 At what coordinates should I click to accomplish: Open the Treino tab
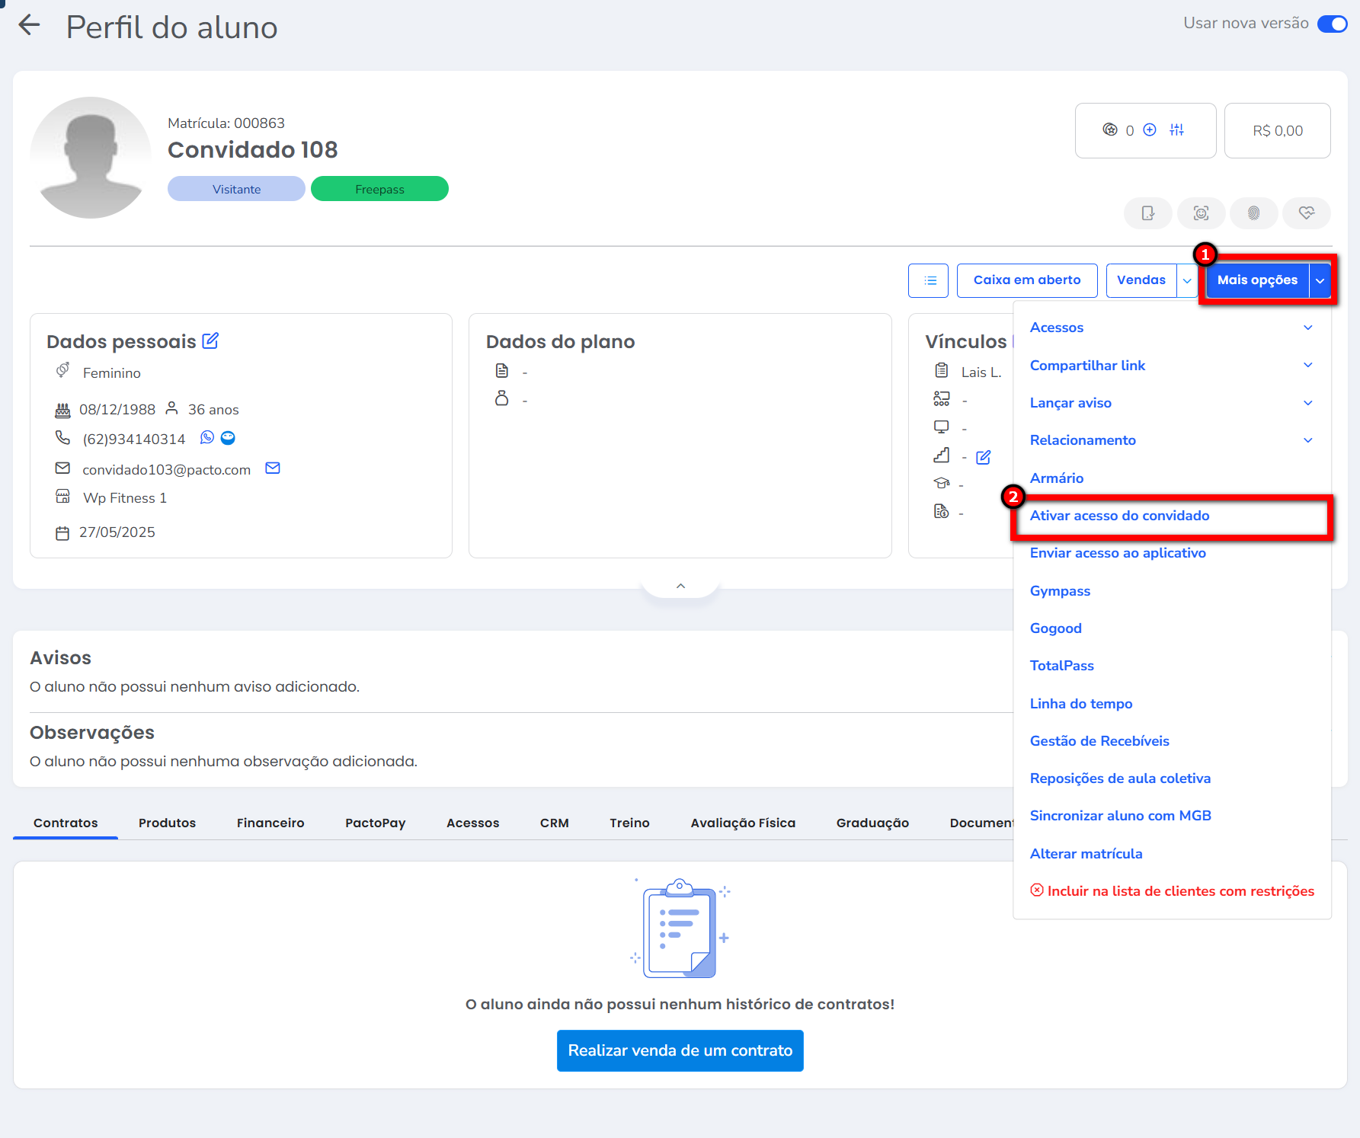coord(629,823)
